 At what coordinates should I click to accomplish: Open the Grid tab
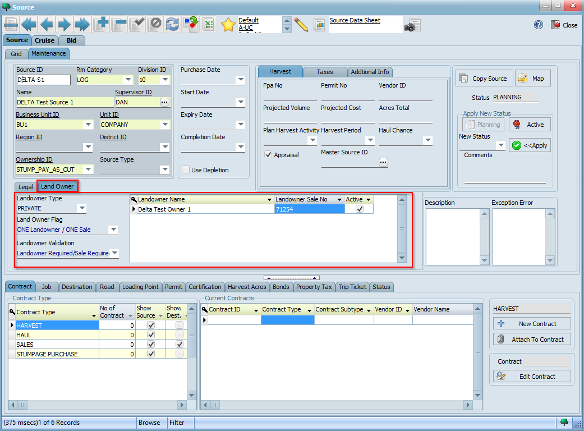[16, 54]
